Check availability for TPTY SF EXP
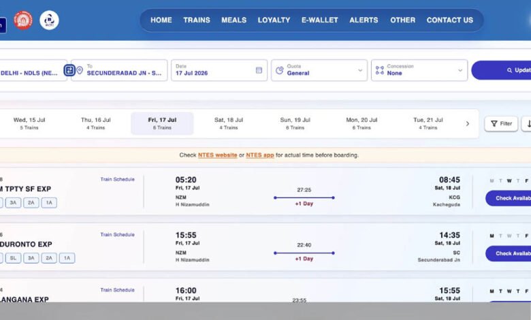This screenshot has height=320, width=531. coord(508,198)
